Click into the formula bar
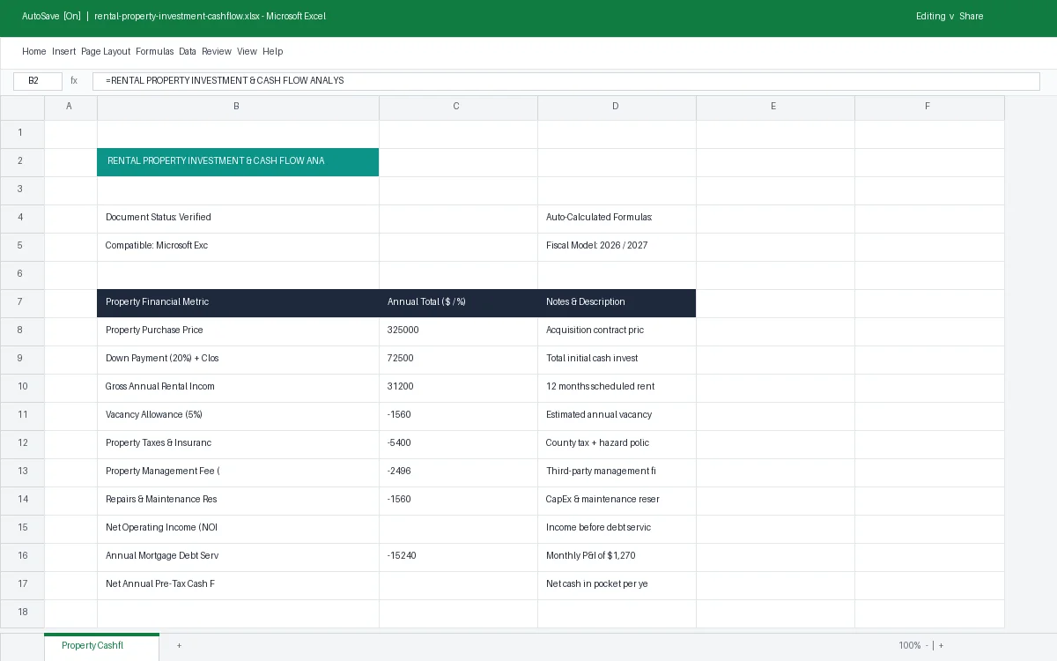Screen dimensions: 1057x661 (x=565, y=81)
